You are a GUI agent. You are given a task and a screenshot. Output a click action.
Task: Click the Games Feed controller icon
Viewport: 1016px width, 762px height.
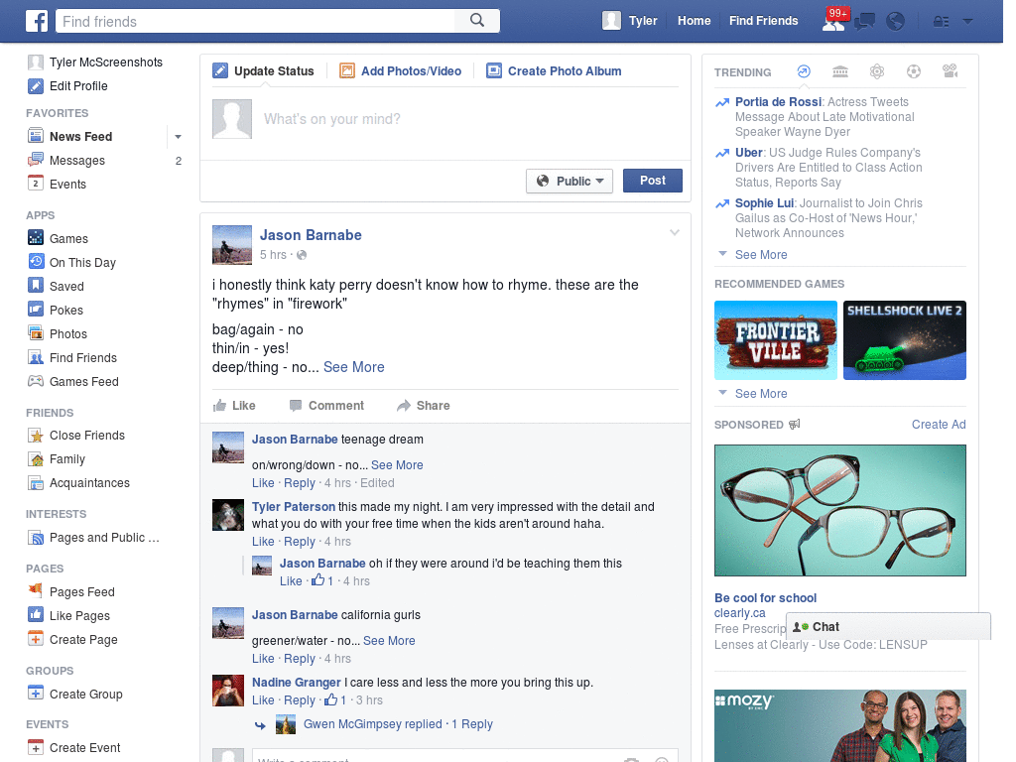[x=36, y=381]
